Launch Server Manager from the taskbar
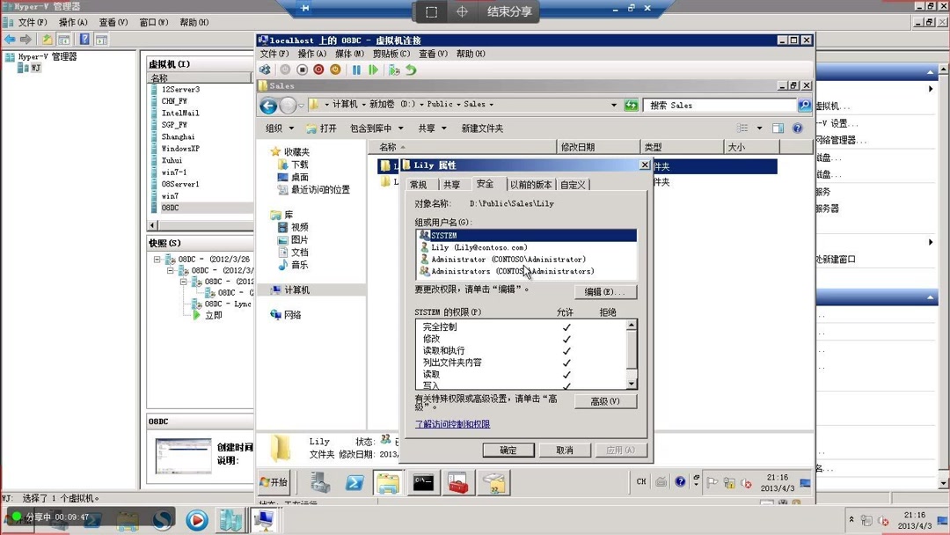The image size is (950, 535). pyautogui.click(x=319, y=482)
